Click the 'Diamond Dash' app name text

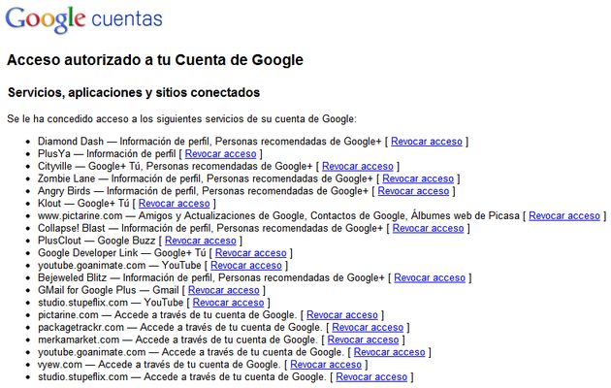click(71, 142)
